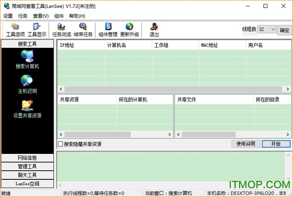Image resolution: width=293 pixels, height=197 pixels.
Task: Click the 共享资源 list horizontal scrollbar thumb
Action: click(x=98, y=134)
